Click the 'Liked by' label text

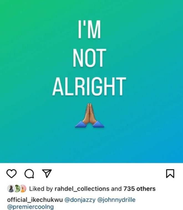tap(41, 189)
